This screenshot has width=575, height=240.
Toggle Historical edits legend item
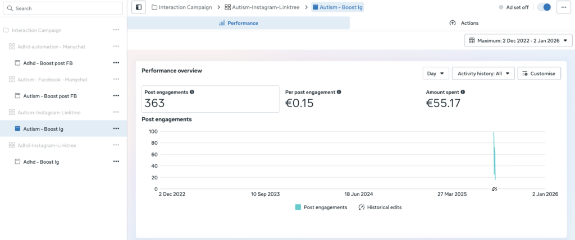[380, 207]
